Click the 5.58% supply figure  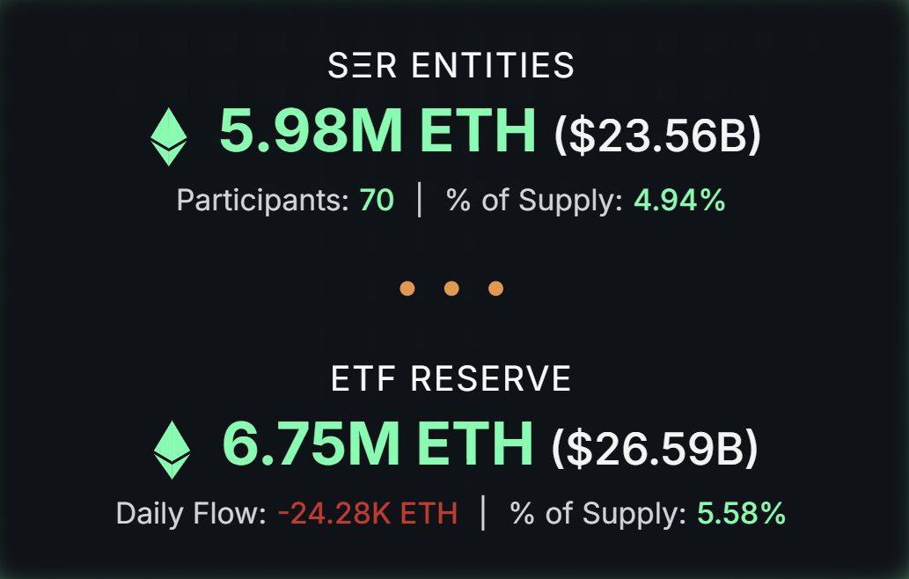pos(741,514)
